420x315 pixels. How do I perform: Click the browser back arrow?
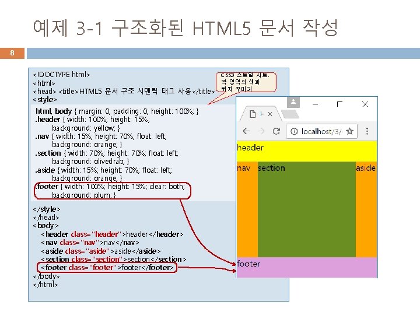point(246,131)
